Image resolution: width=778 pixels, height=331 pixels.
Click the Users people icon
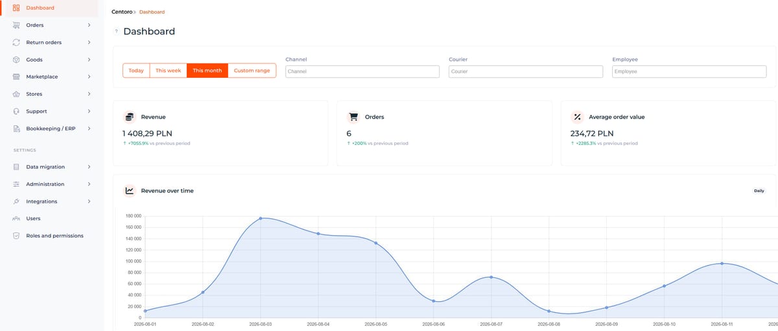pyautogui.click(x=16, y=218)
